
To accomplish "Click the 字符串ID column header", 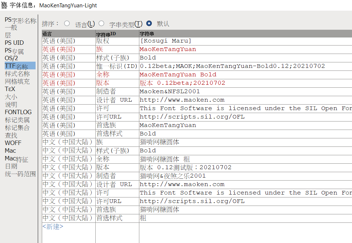I will [x=106, y=34].
